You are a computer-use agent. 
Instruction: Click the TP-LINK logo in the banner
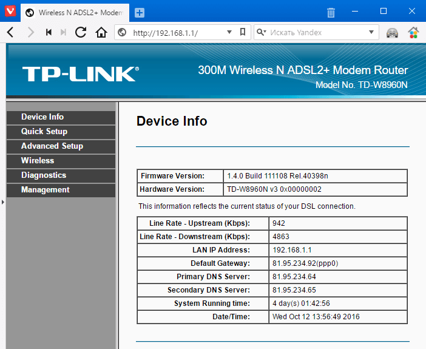(x=81, y=73)
